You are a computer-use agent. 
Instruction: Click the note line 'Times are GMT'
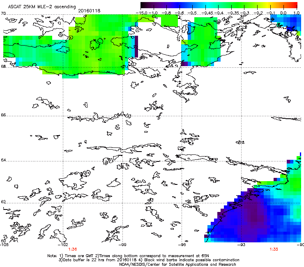pyautogui.click(x=80, y=256)
